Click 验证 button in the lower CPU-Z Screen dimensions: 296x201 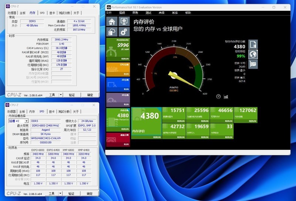[71, 194]
